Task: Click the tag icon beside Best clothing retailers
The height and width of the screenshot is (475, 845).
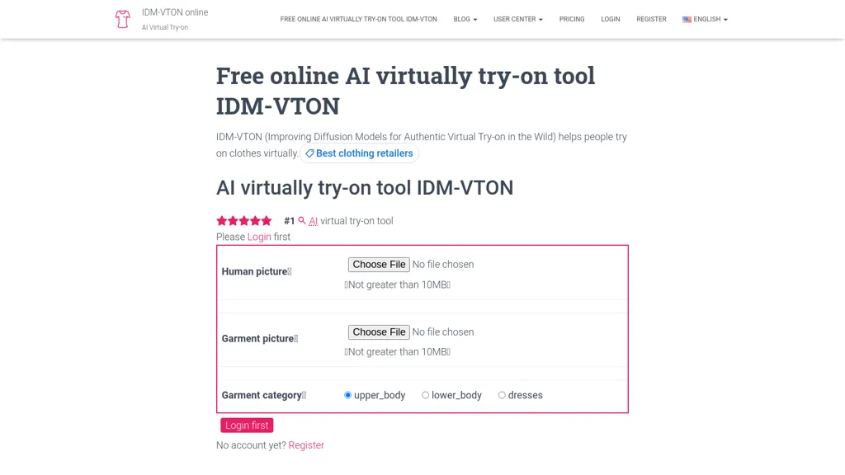Action: [309, 153]
